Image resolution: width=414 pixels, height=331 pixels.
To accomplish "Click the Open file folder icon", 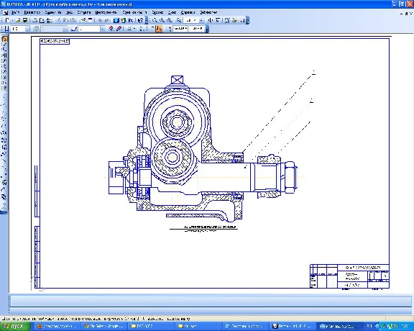I will pos(18,20).
